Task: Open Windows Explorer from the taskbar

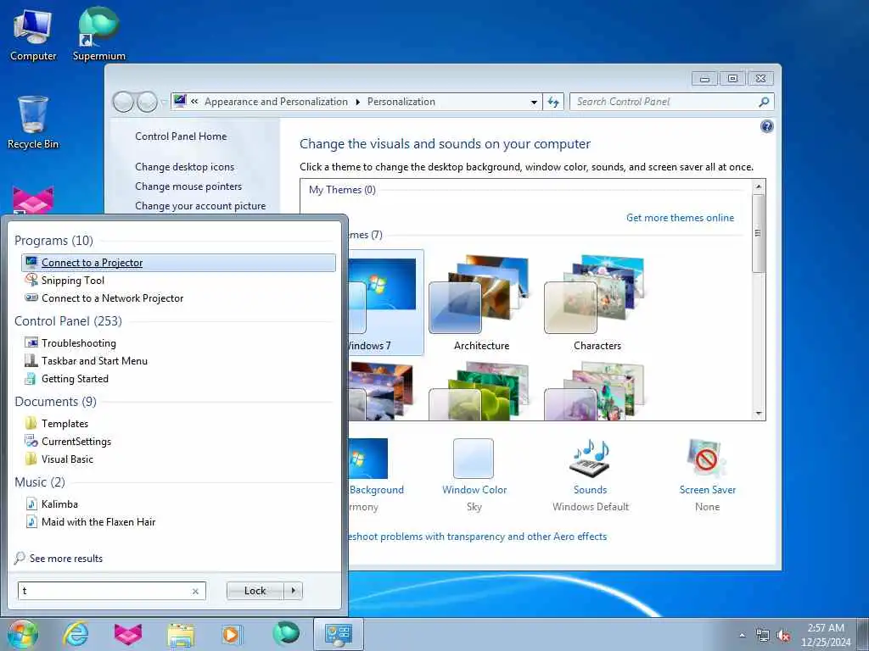Action: pos(181,634)
